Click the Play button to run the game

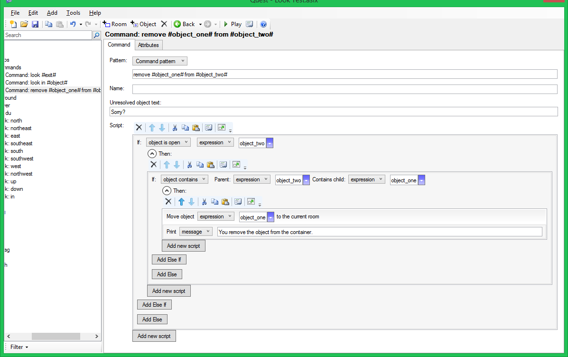(x=233, y=24)
